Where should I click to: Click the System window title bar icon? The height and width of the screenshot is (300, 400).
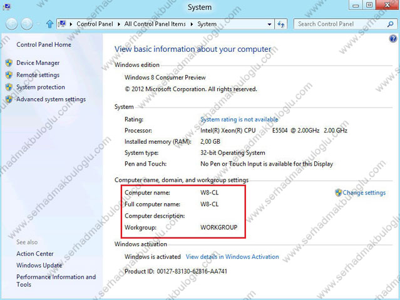(7, 7)
